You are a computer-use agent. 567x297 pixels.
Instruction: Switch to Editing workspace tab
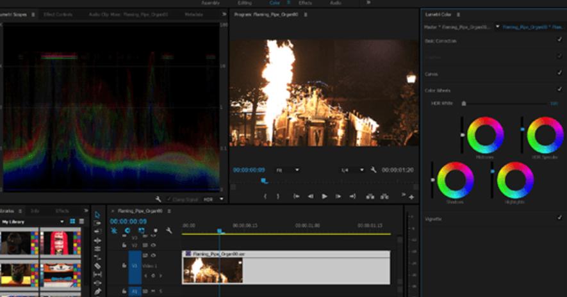[x=245, y=3]
